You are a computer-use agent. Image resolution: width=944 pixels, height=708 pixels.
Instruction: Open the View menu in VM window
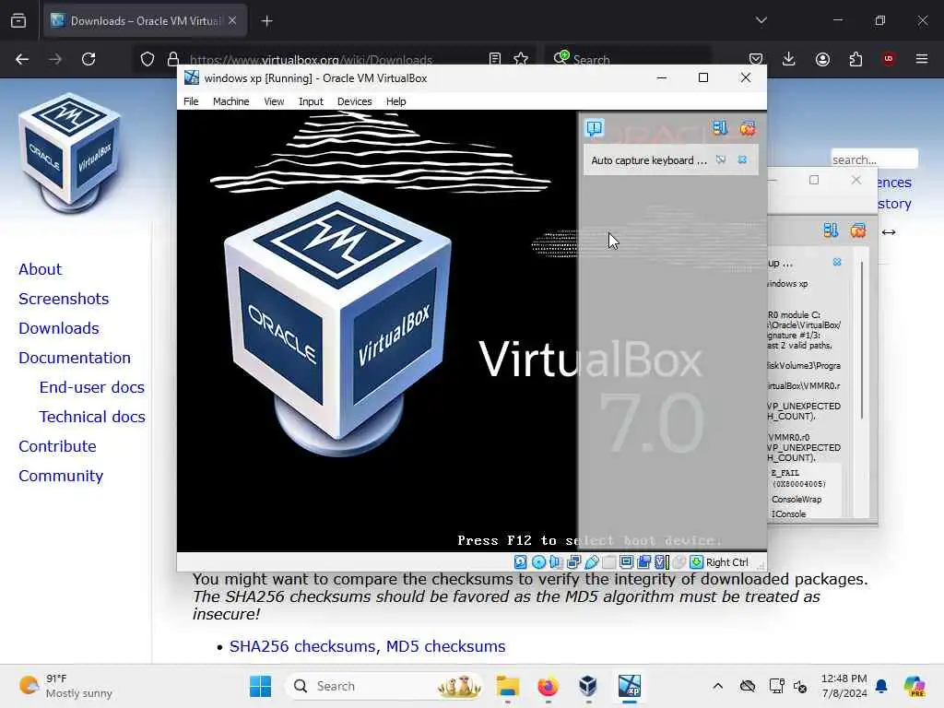tap(274, 101)
